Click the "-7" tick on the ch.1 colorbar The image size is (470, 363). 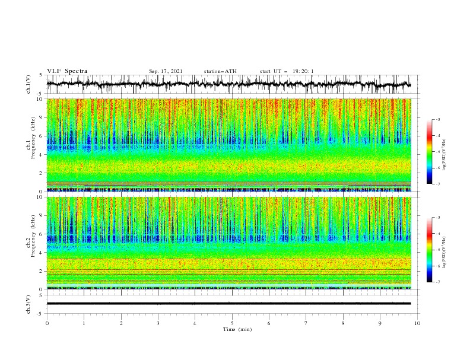(438, 184)
